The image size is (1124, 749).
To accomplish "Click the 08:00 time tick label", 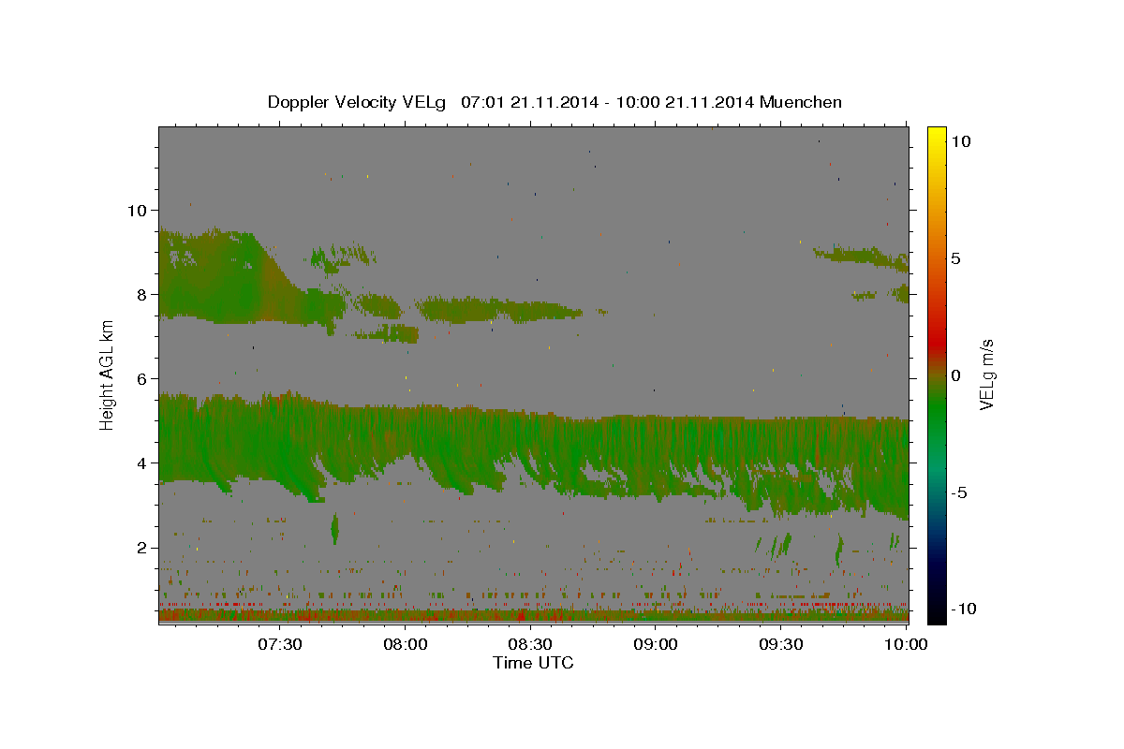I will 406,644.
